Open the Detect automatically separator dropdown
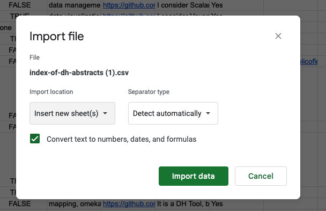This screenshot has height=211, width=326. 173,113
